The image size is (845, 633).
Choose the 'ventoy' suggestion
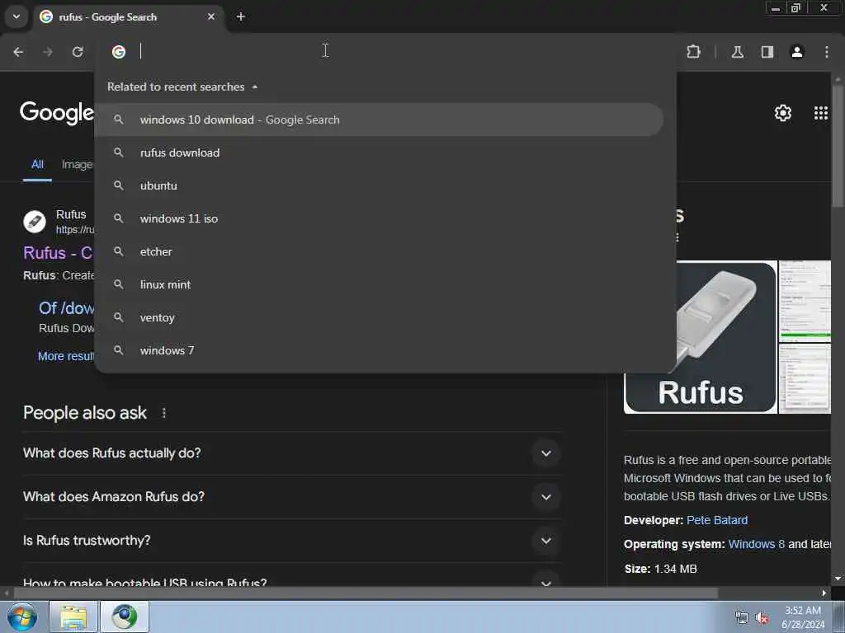[379, 317]
